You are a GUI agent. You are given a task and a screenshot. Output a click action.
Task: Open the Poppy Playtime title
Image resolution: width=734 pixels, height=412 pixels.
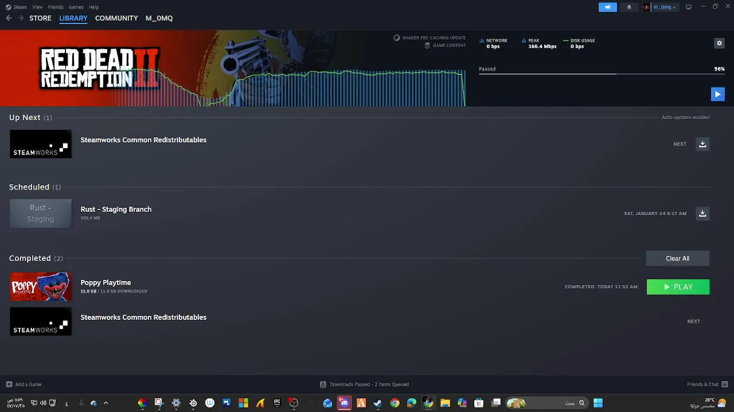pyautogui.click(x=106, y=283)
